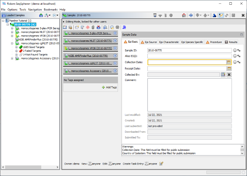Toggle the editing mode pencil icon

(x=221, y=15)
